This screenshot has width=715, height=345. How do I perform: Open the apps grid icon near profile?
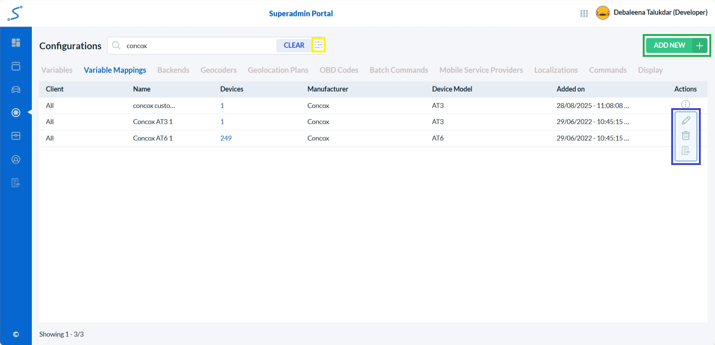pos(584,13)
